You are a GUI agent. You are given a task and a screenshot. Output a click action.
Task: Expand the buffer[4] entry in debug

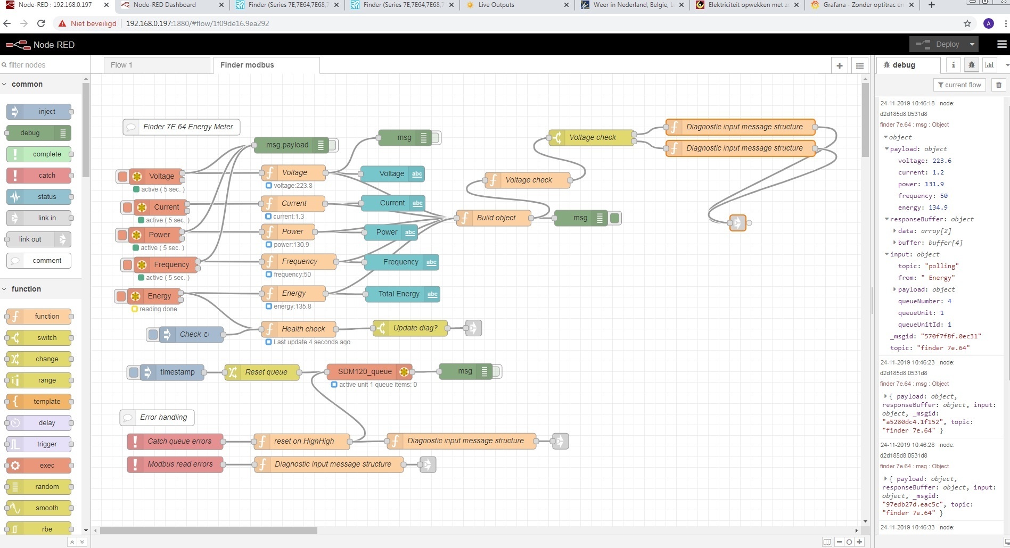click(894, 243)
